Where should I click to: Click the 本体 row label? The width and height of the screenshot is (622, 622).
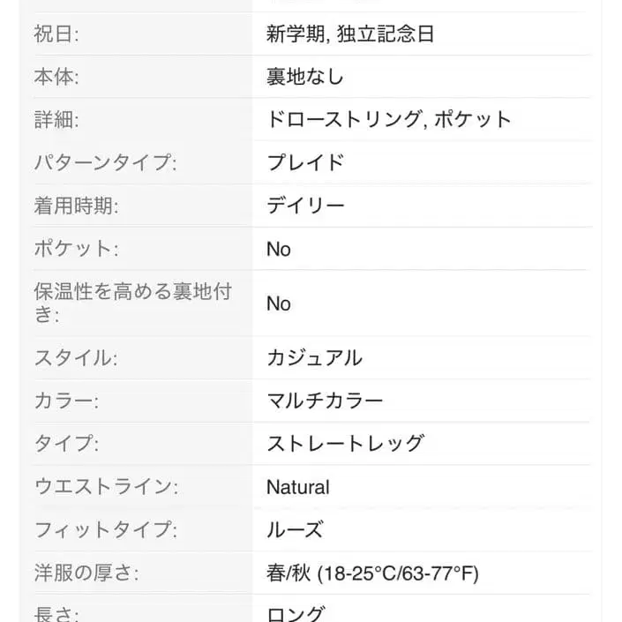click(x=56, y=77)
